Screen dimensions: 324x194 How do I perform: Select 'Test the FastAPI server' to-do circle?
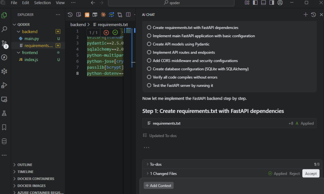coord(149,85)
